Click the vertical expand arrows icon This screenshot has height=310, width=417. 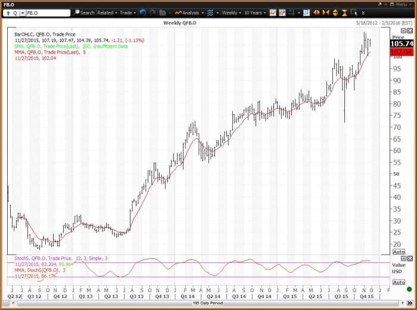[335, 12]
